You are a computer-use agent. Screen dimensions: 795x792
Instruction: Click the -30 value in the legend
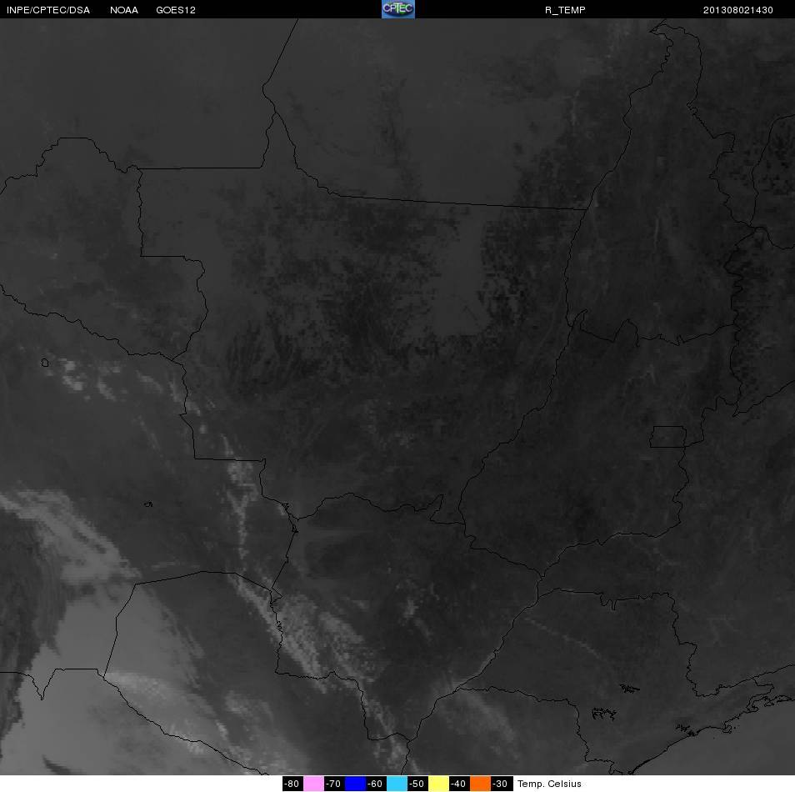click(501, 784)
